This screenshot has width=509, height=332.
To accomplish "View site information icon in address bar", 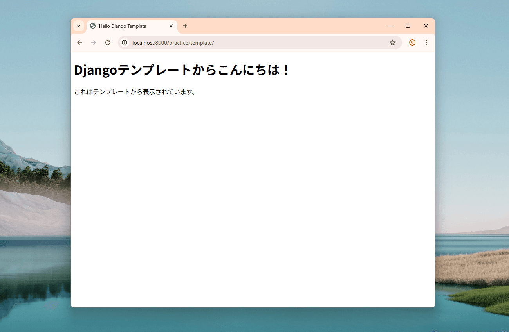I will [125, 43].
